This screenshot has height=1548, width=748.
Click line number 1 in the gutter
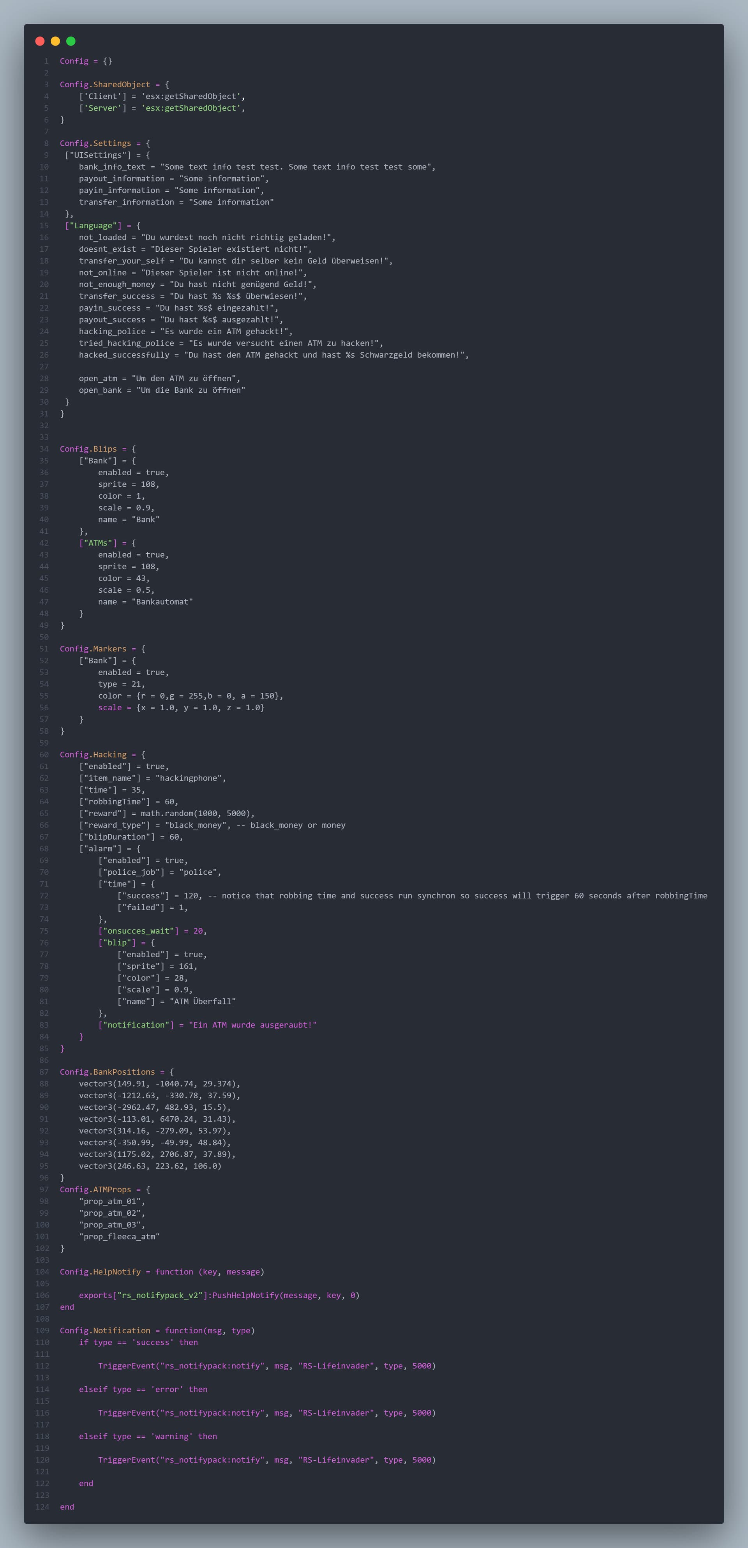(x=46, y=61)
